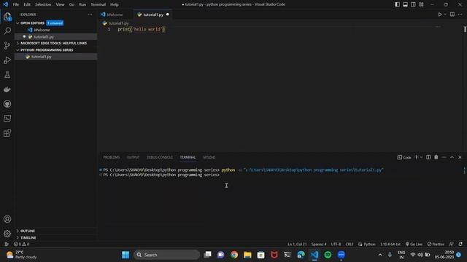
Task: Expand the Outline section
Action: click(28, 231)
